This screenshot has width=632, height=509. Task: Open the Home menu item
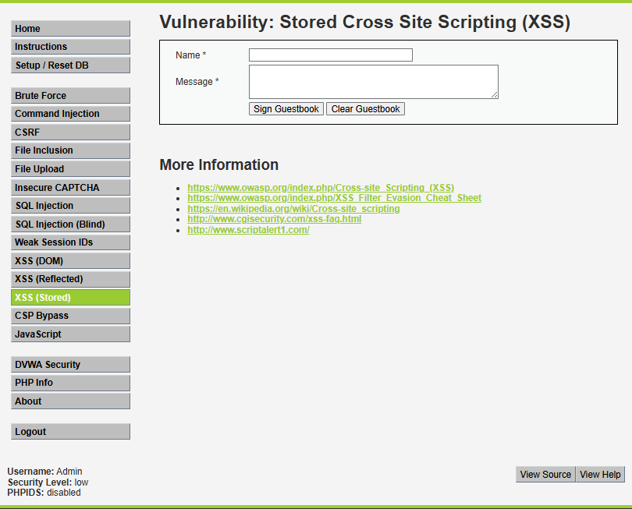(70, 29)
